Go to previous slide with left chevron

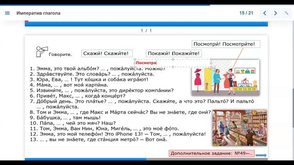[265, 13]
